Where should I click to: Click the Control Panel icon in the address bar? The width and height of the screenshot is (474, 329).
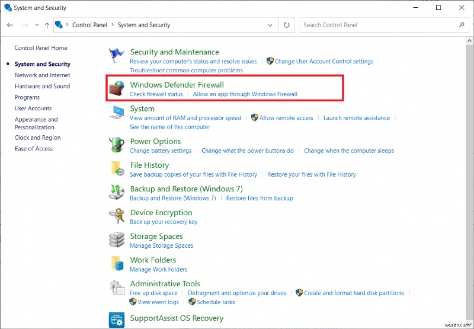pyautogui.click(x=59, y=25)
